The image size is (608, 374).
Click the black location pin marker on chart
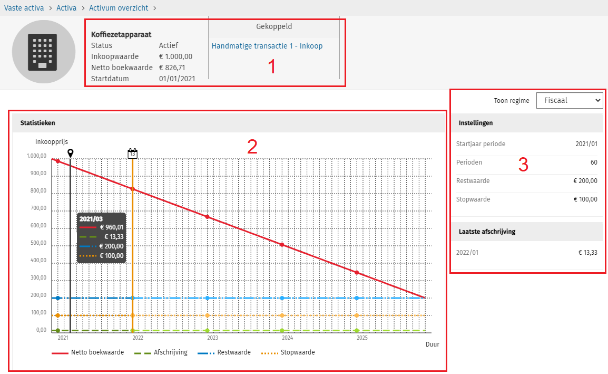point(70,152)
